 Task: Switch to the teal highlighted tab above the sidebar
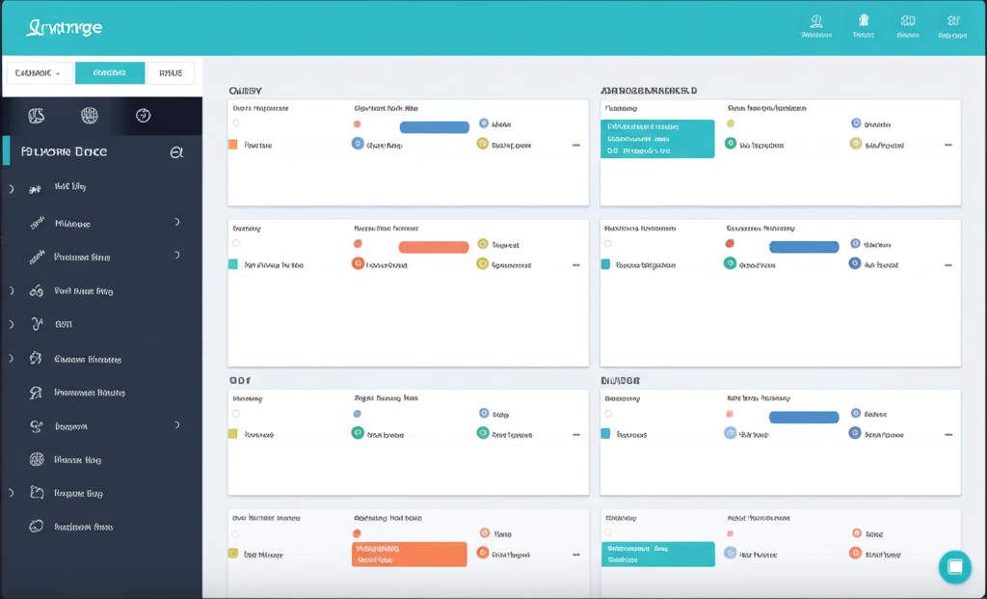(110, 73)
